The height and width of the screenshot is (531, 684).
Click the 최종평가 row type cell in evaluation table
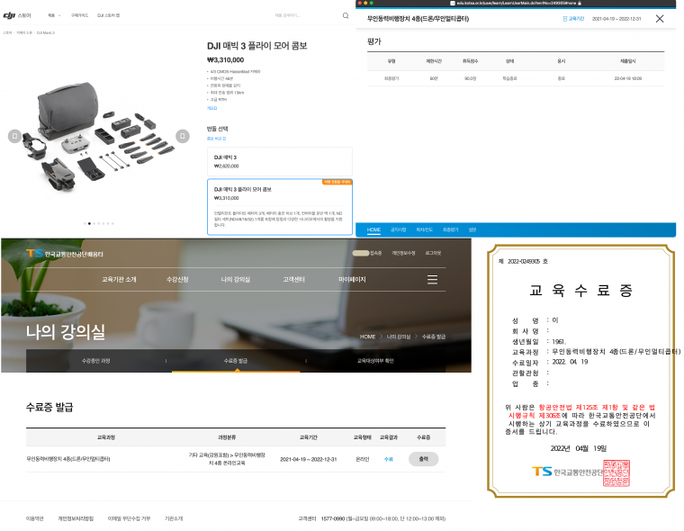[391, 78]
